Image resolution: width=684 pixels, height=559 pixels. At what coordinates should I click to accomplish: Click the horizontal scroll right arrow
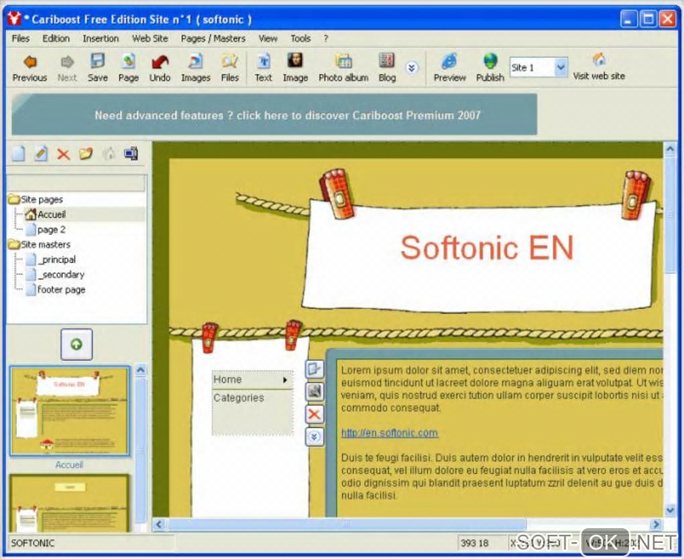(656, 524)
